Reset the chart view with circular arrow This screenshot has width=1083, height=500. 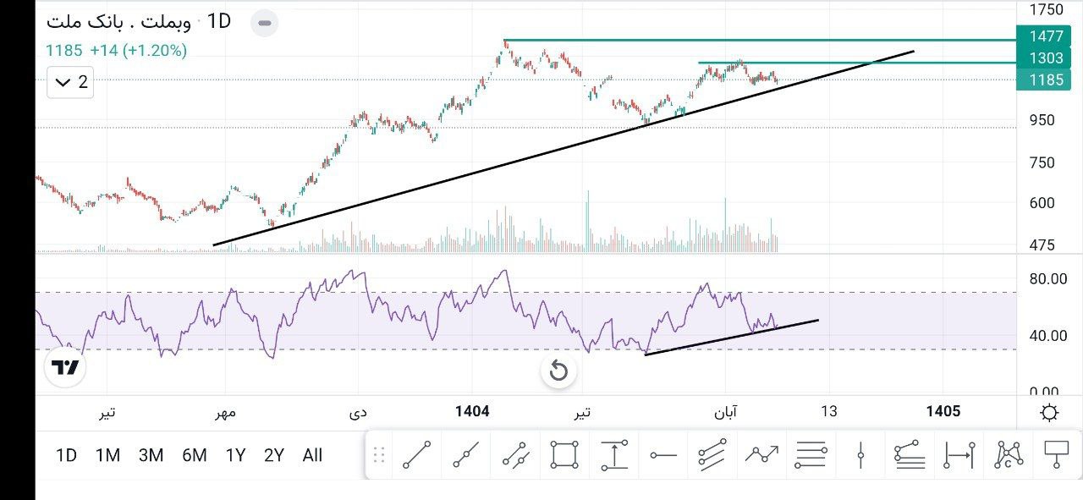[x=558, y=370]
